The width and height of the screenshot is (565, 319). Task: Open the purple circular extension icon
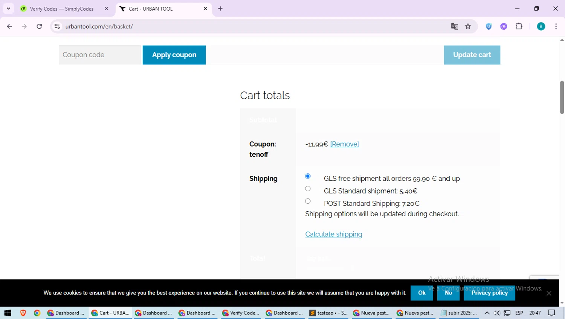point(504,26)
